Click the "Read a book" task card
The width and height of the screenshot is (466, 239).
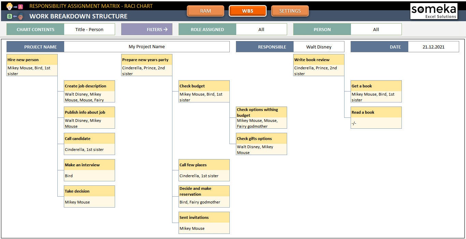click(376, 117)
